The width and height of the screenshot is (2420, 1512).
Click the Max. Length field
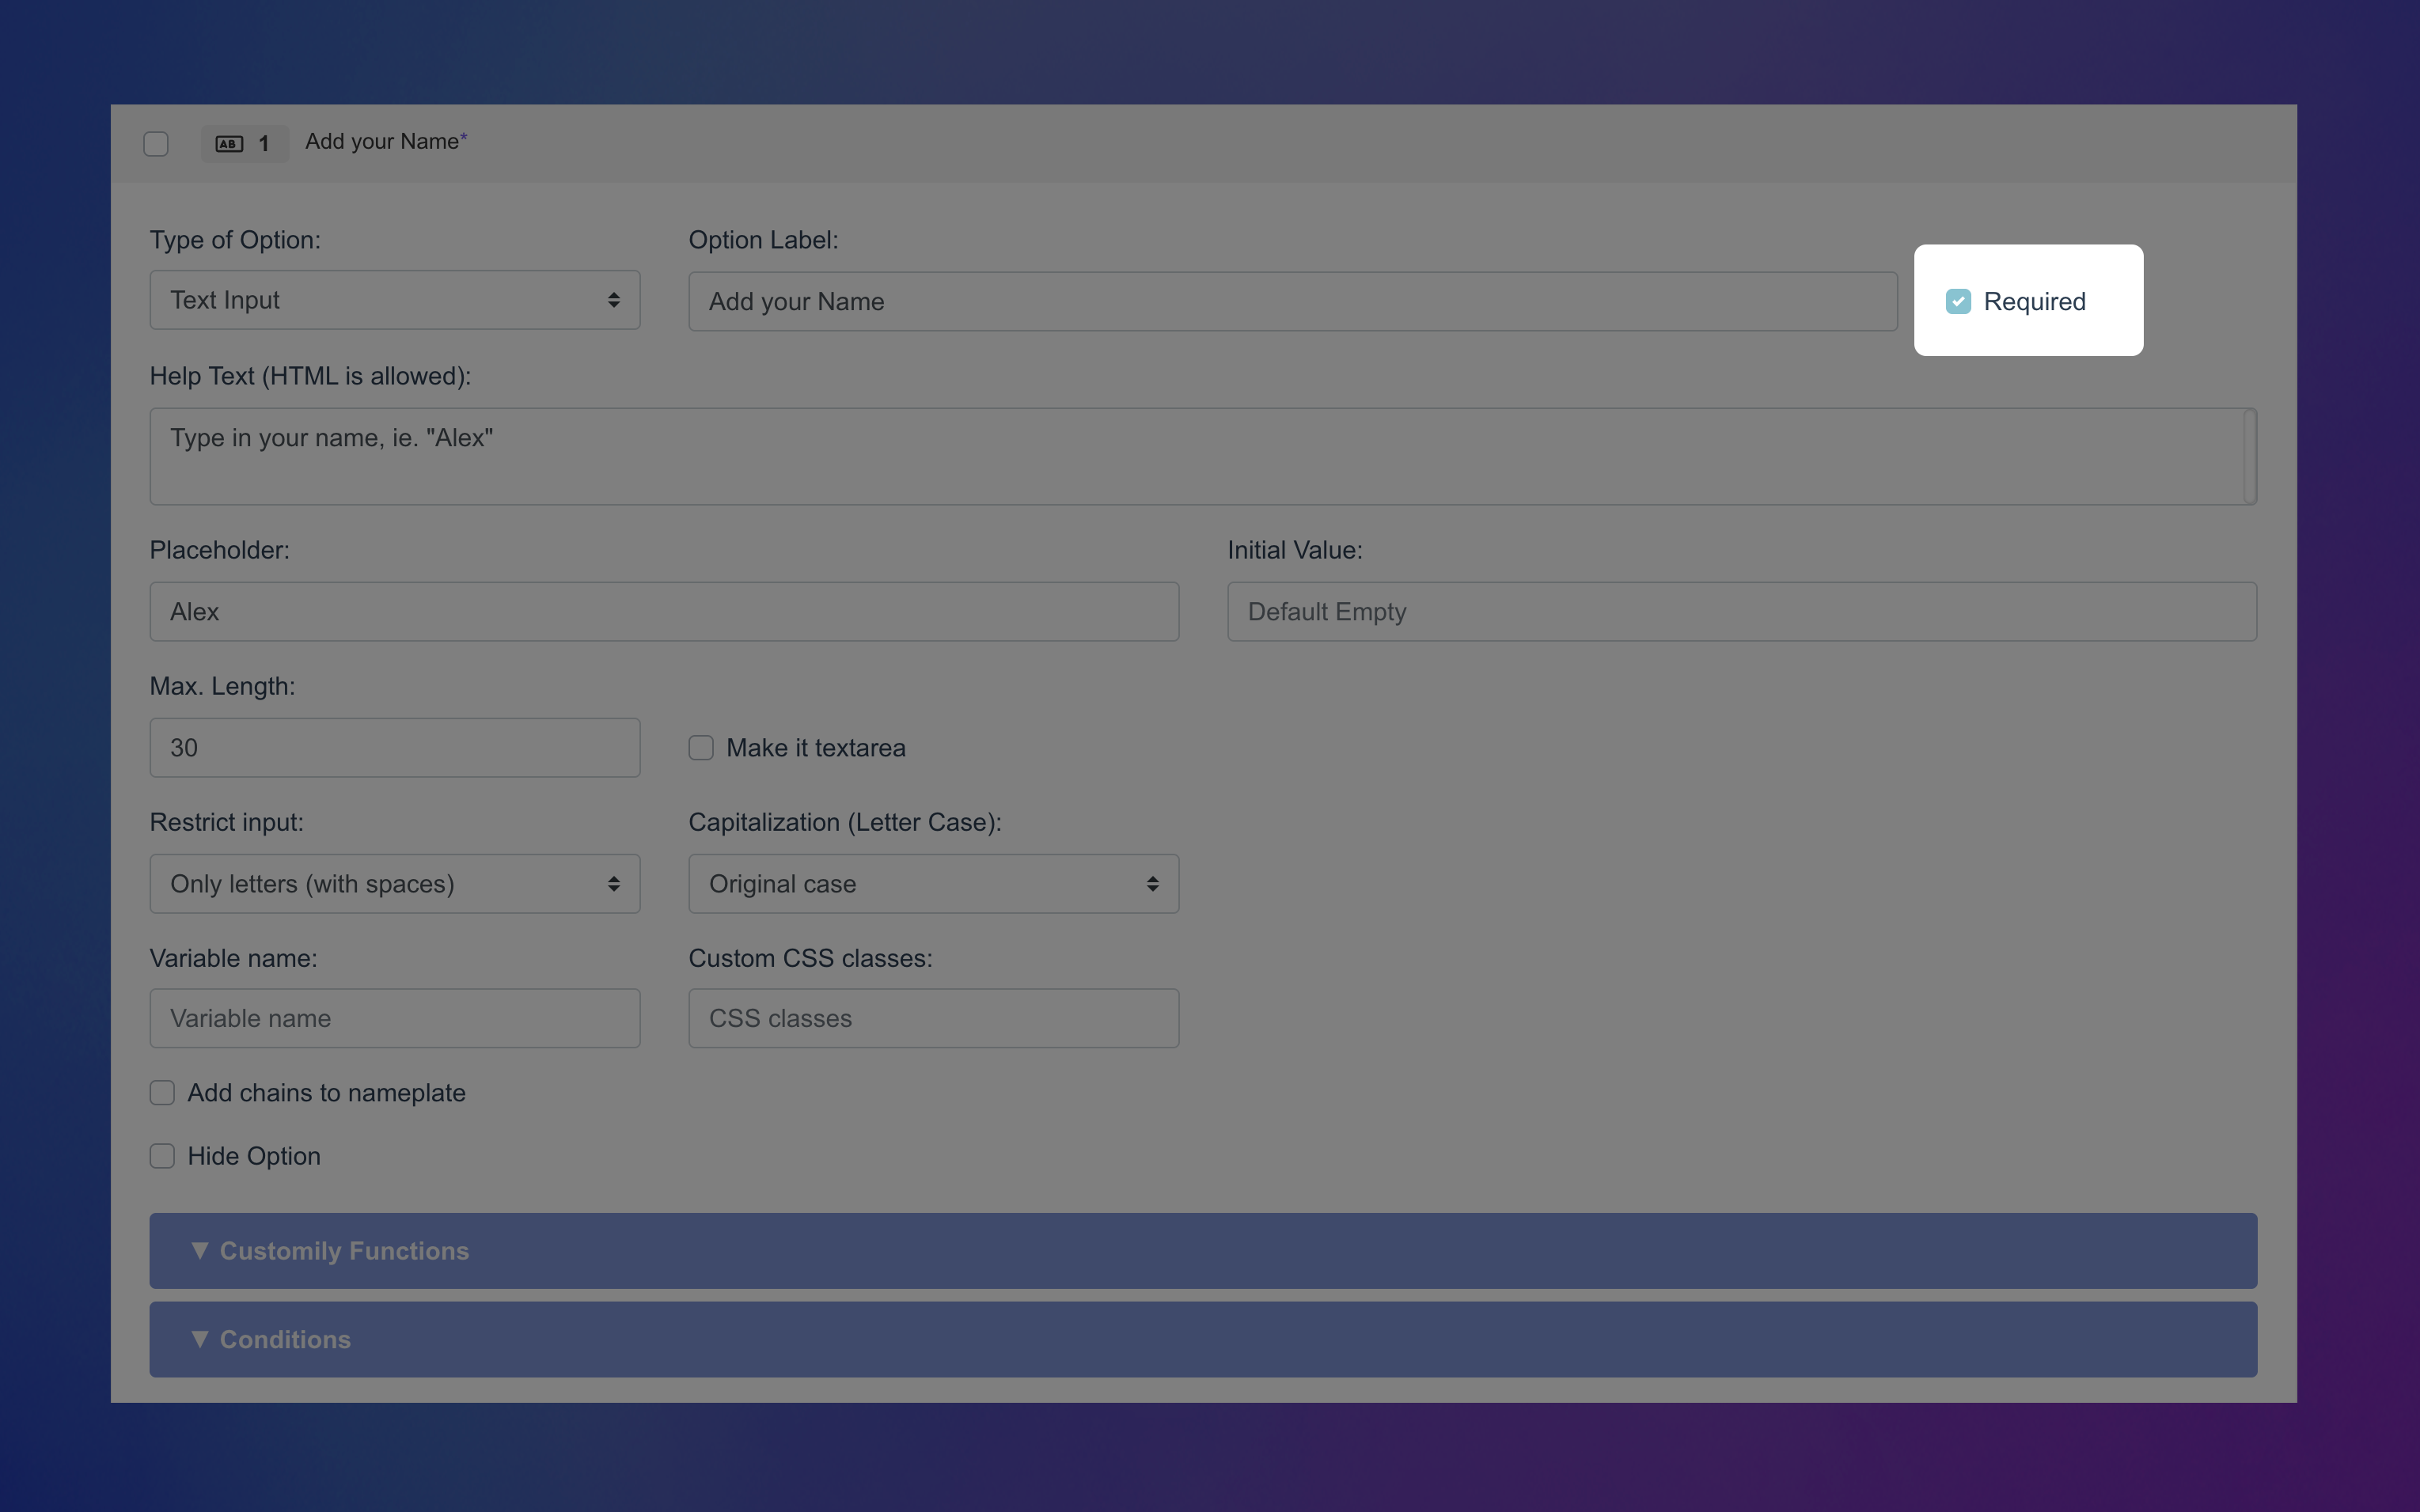394,748
